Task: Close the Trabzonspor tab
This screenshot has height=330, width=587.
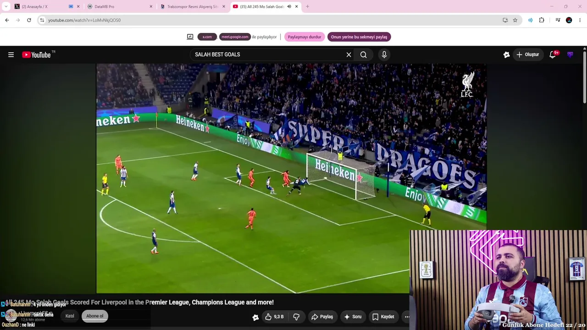Action: (224, 6)
